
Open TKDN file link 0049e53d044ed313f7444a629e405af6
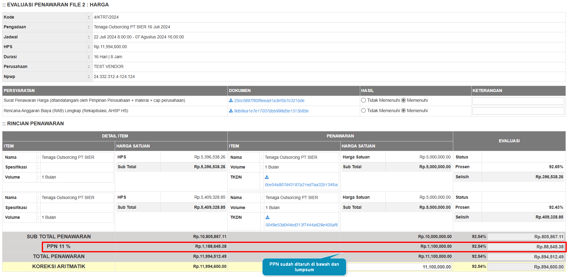pos(301,225)
